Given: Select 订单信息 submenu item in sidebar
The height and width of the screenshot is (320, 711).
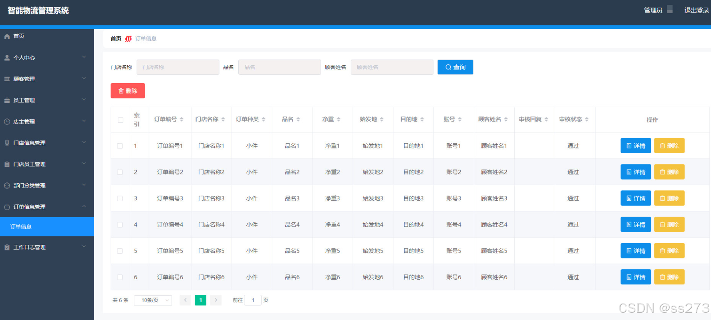Looking at the screenshot, I should pyautogui.click(x=47, y=226).
